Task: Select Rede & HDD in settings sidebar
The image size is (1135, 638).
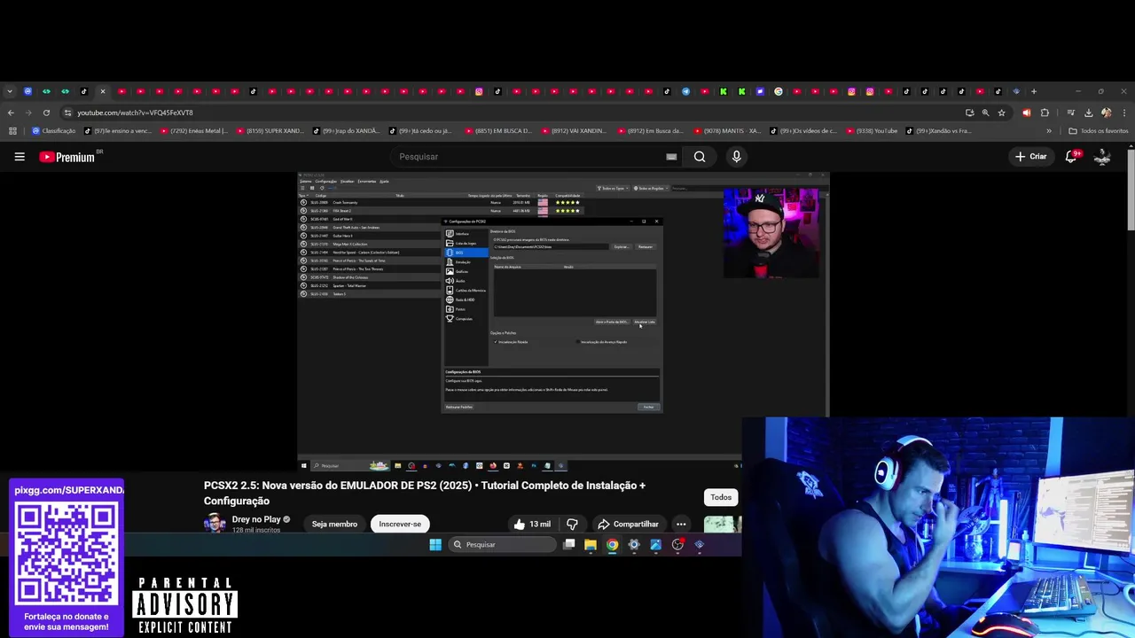Action: point(466,300)
